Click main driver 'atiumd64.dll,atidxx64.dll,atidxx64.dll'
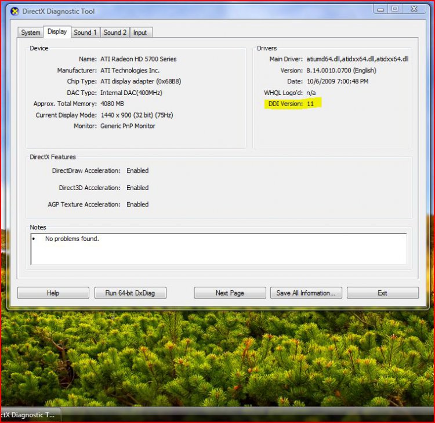 (x=357, y=59)
